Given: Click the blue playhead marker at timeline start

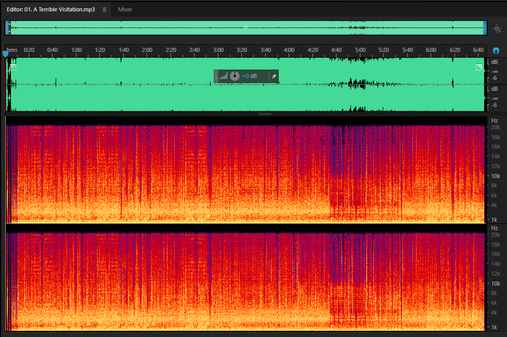Looking at the screenshot, I should point(6,54).
